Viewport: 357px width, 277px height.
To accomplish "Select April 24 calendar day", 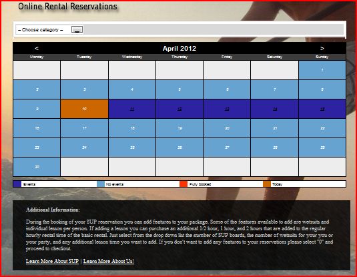I will click(85, 148).
